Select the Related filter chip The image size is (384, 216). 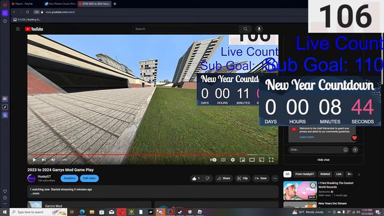[x=325, y=174]
